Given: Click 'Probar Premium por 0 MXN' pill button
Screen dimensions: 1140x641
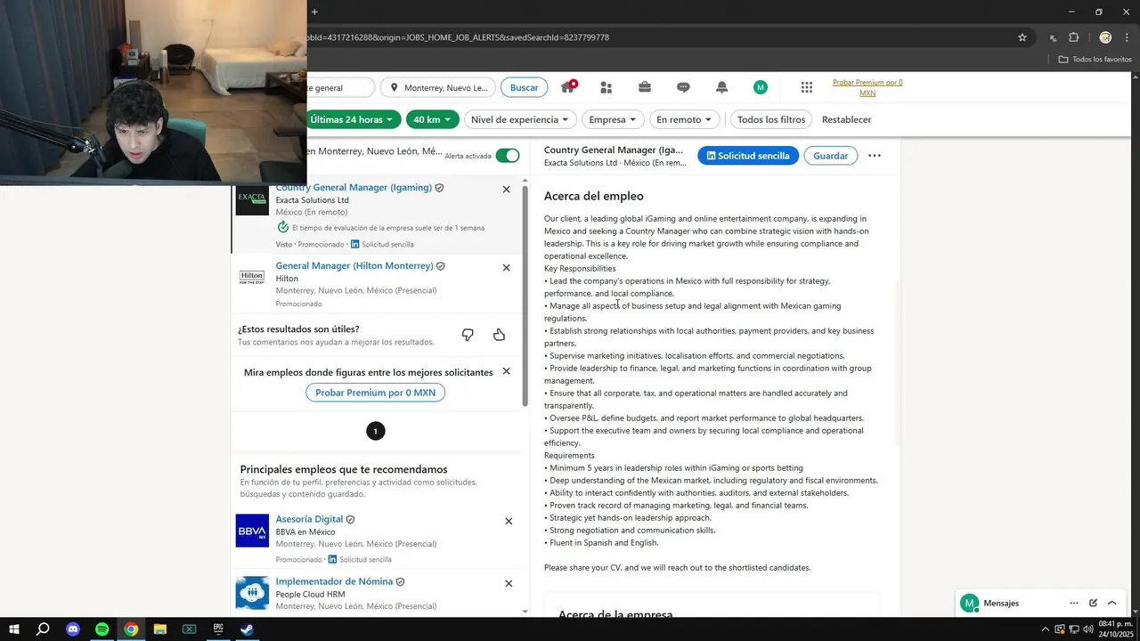Looking at the screenshot, I should (x=375, y=393).
